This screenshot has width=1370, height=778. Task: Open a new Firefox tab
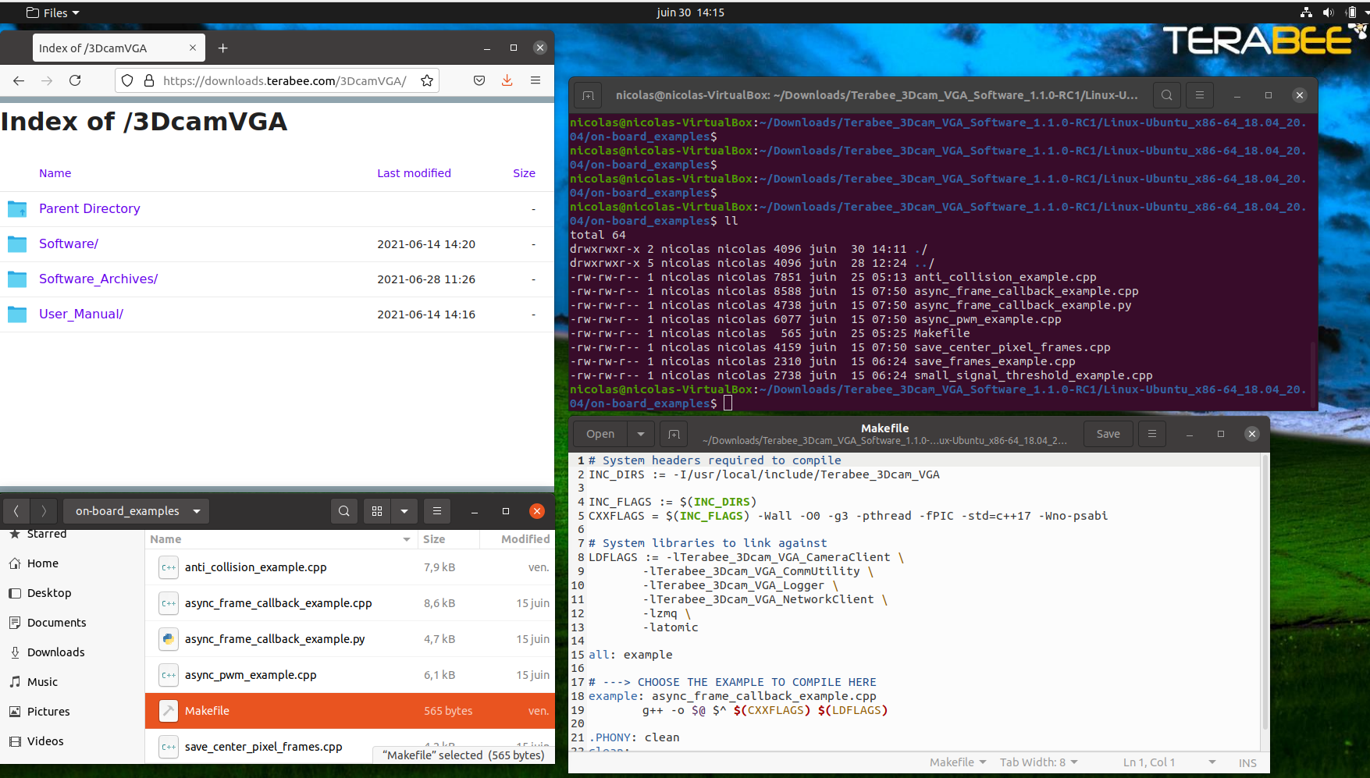click(222, 48)
